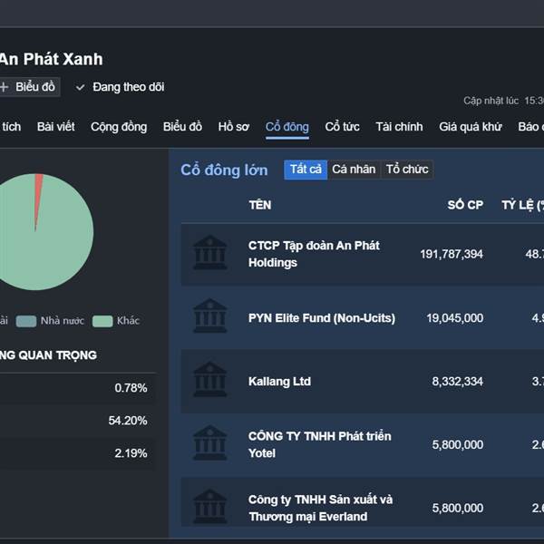
Task: Click institution icon beside CTCP Tập đoàn An Phát Holdings
Action: click(210, 253)
